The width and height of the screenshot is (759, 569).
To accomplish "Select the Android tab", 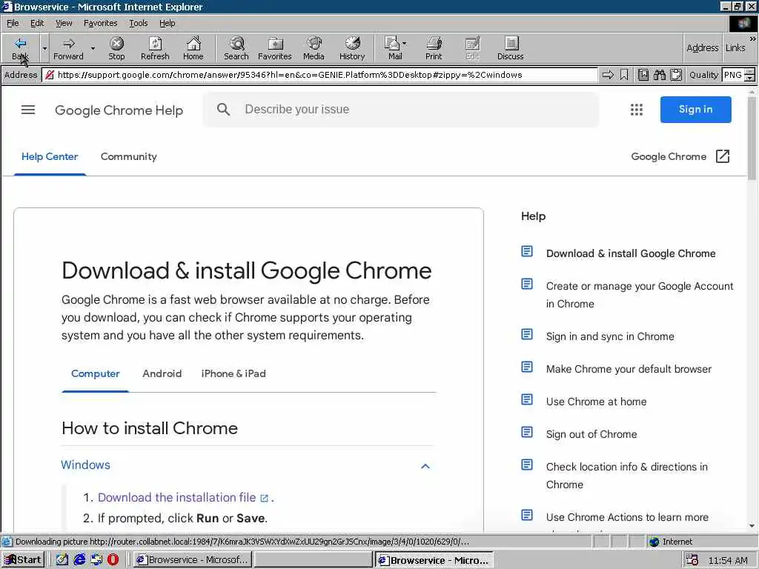I will [x=162, y=373].
